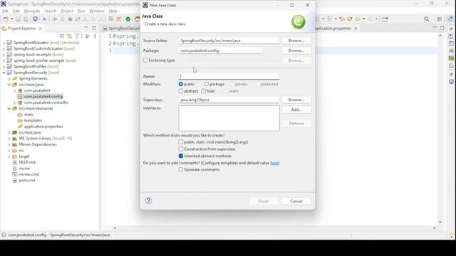Click the Name input field
This screenshot has width=456, height=256.
pos(229,76)
